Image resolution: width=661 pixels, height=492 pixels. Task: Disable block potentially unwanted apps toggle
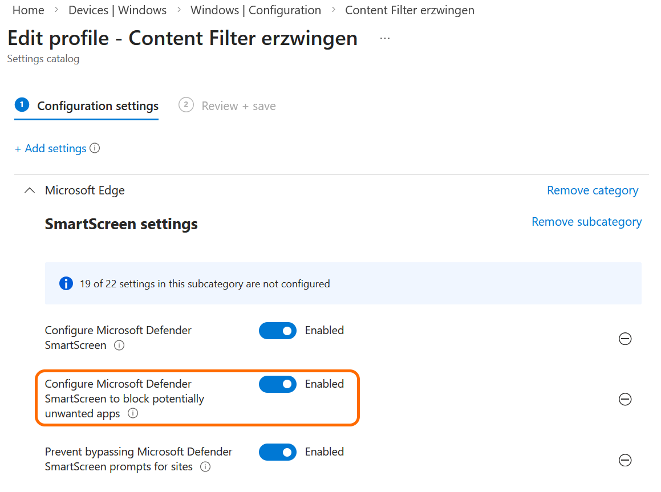pos(278,384)
